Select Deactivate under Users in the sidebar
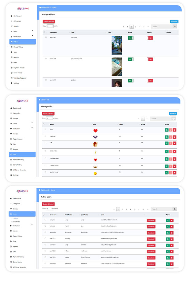The width and height of the screenshot is (189, 281). pos(16,221)
